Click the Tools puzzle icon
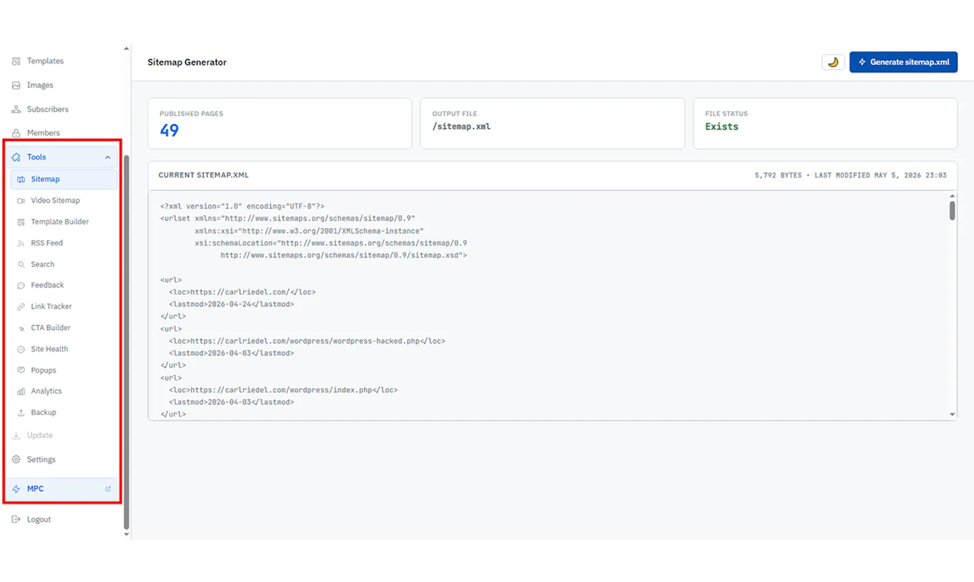Screen dimensions: 974x582 [16, 158]
